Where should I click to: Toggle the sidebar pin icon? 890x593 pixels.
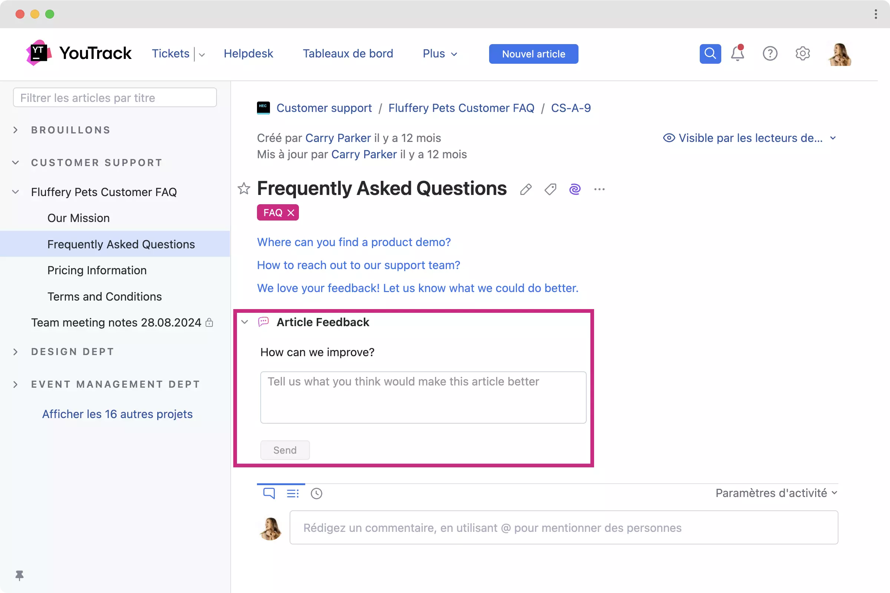19,575
